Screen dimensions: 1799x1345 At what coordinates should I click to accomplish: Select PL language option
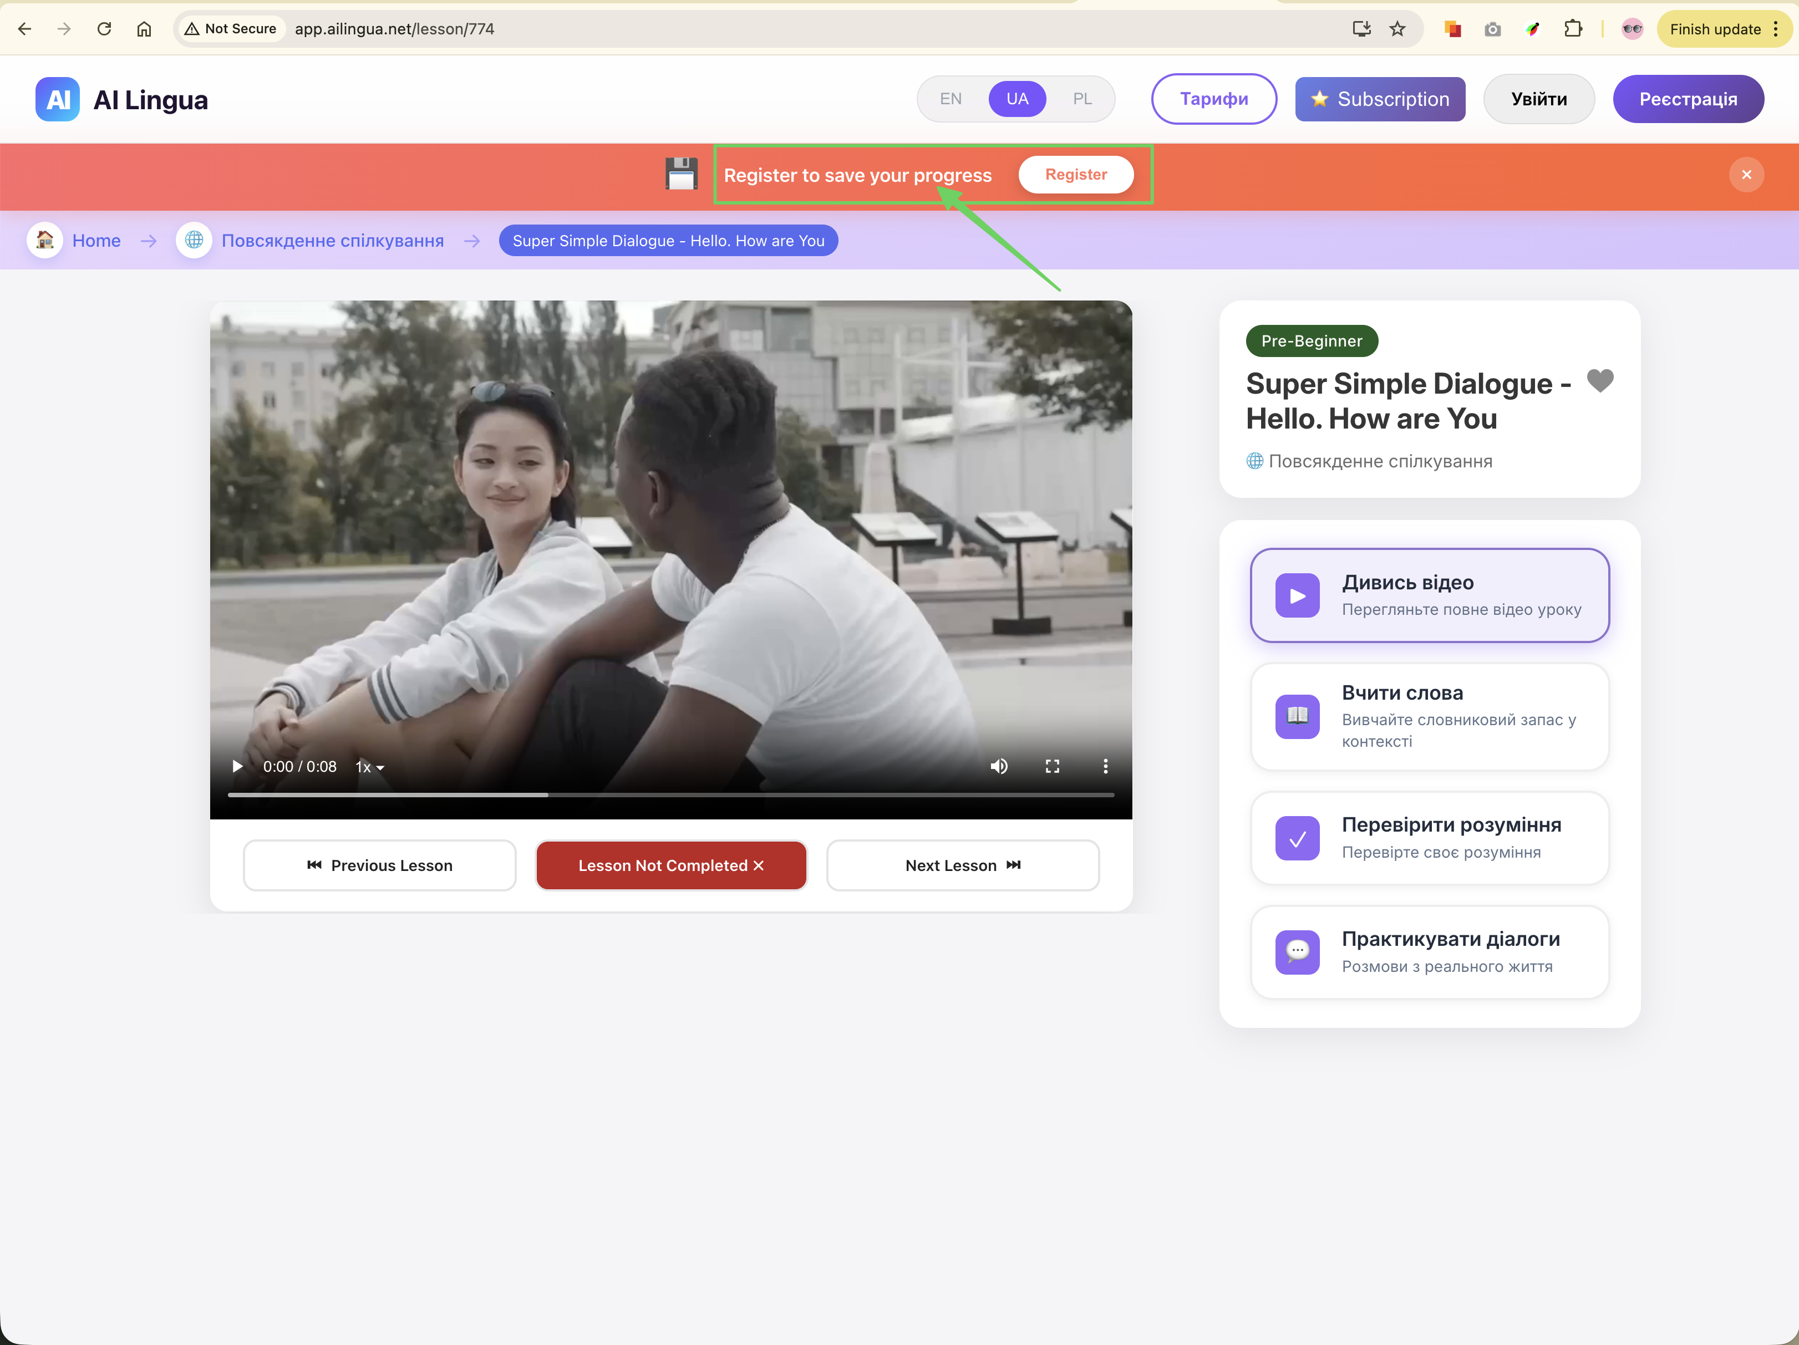click(1082, 99)
